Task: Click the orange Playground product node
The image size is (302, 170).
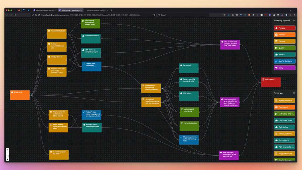Action: pyautogui.click(x=20, y=95)
